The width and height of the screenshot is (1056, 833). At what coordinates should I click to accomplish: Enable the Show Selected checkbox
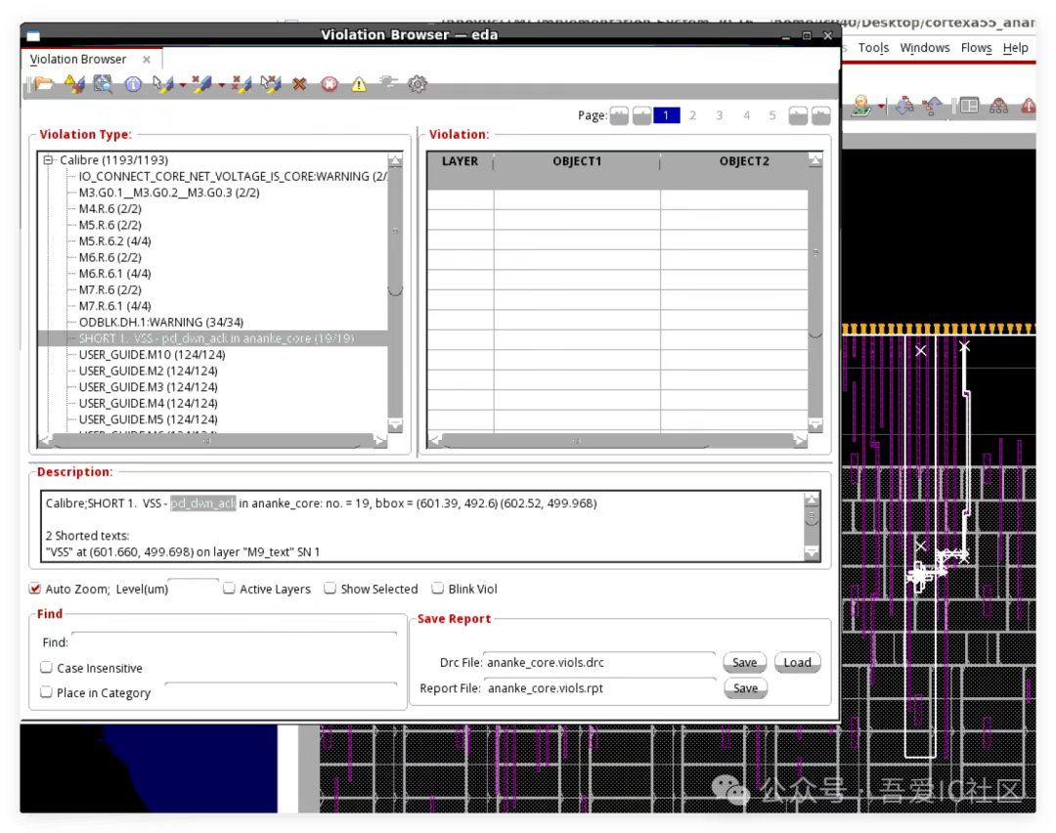(x=330, y=589)
